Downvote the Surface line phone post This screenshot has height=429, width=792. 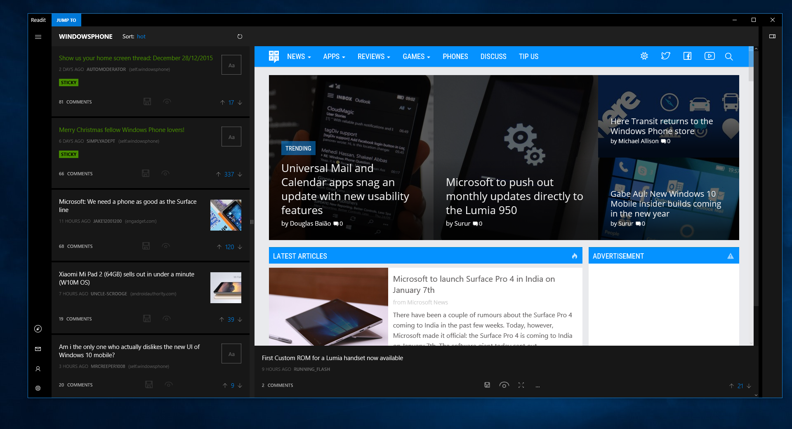(240, 247)
